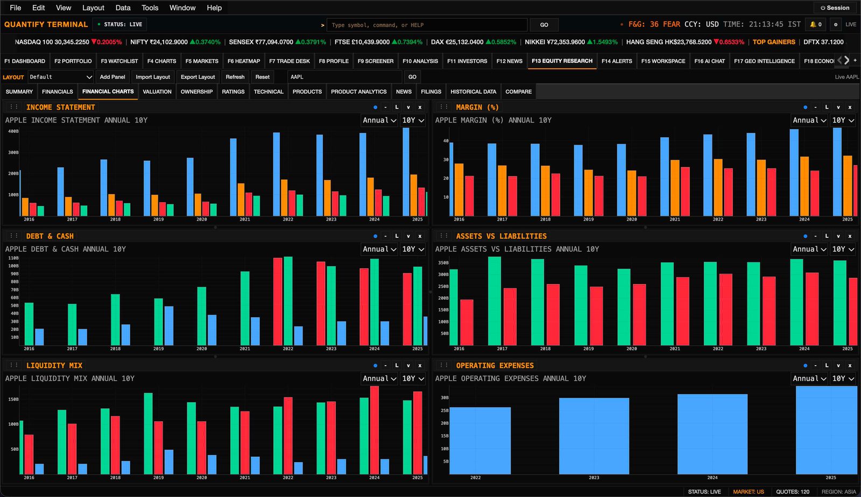The height and width of the screenshot is (497, 861).
Task: Close the Assets vs Liabilities panel
Action: pyautogui.click(x=850, y=236)
